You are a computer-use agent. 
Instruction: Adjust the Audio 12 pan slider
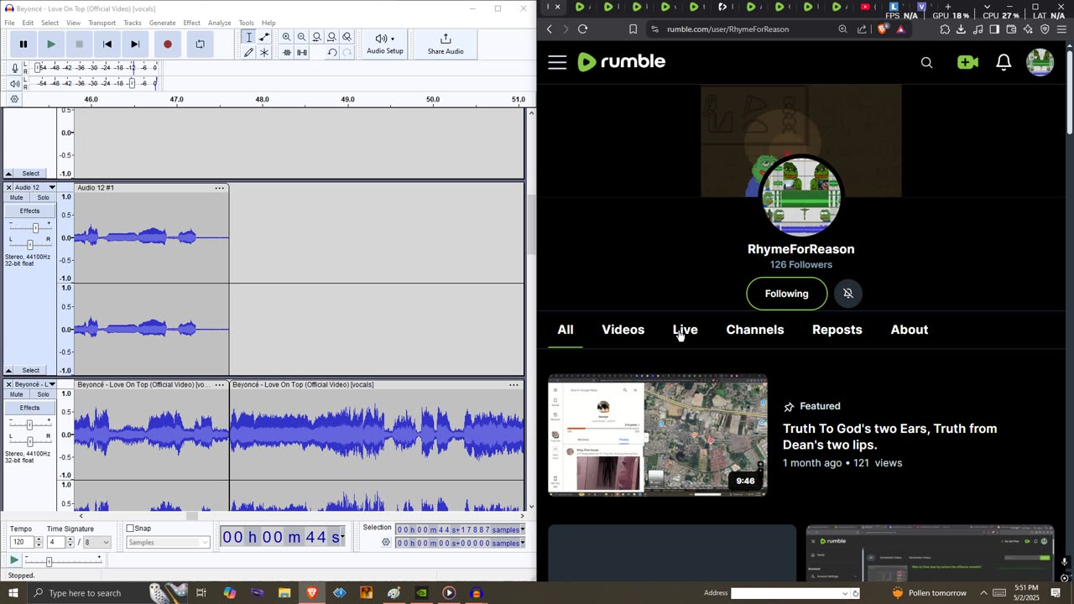[30, 245]
